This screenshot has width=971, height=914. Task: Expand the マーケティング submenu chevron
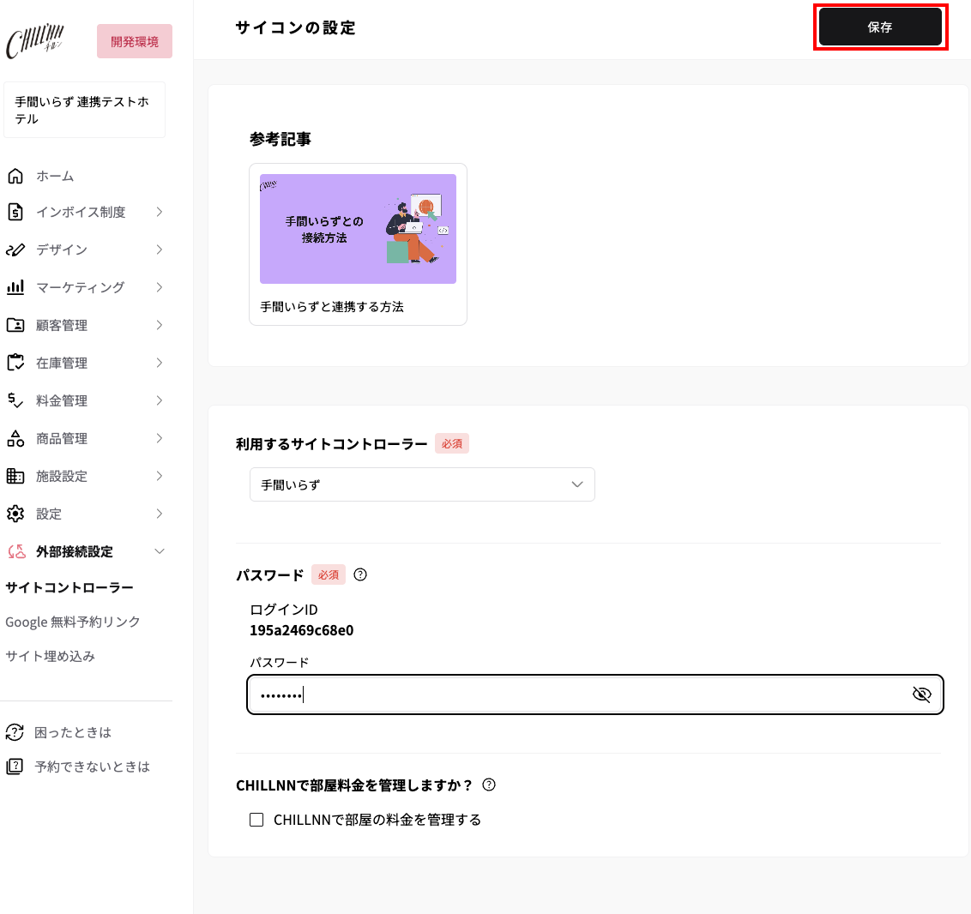(x=160, y=287)
